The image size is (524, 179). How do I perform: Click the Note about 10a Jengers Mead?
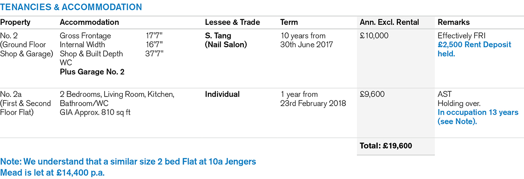(x=128, y=167)
